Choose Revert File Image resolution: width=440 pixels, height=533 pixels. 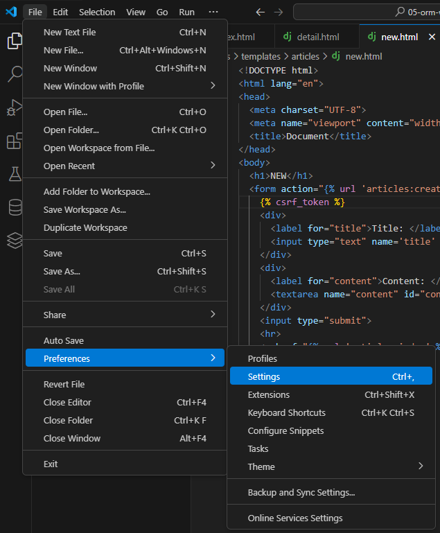point(125,384)
